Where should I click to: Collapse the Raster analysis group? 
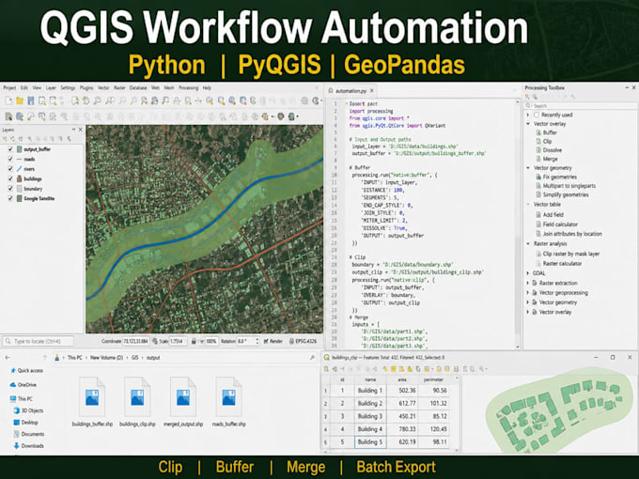click(528, 243)
